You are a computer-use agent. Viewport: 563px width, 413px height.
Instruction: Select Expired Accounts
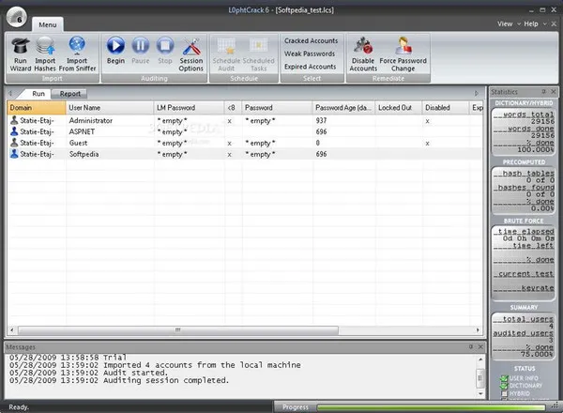[311, 67]
